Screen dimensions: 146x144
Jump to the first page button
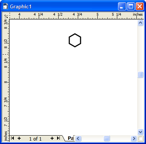[12, 138]
